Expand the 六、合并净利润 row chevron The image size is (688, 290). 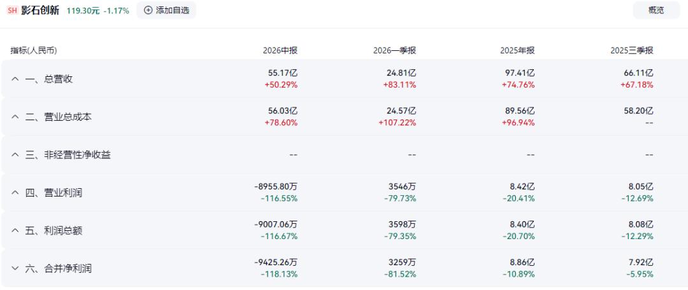(15, 268)
